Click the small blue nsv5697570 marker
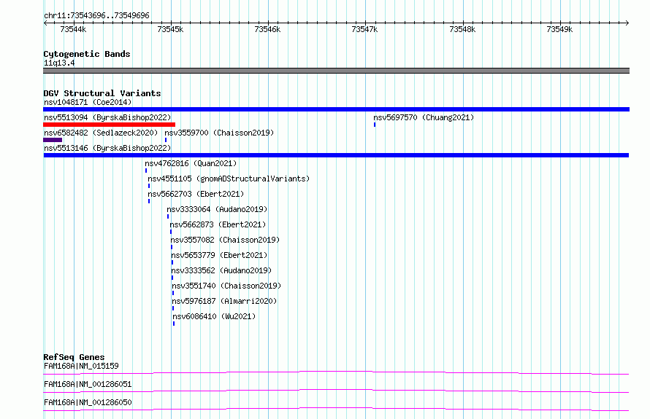 coord(375,125)
